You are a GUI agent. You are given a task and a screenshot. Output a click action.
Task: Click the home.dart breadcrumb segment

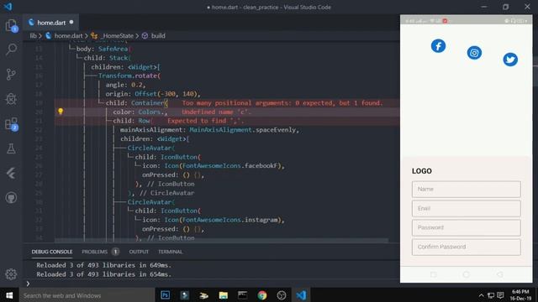pos(68,35)
